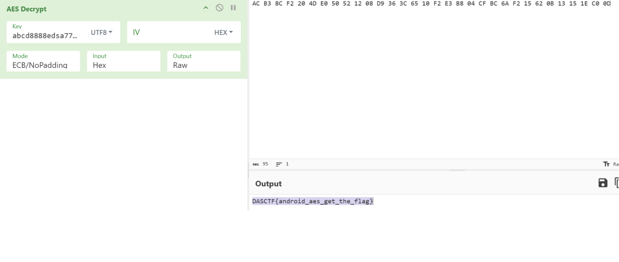
Task: Click the input character count icon
Action: 256,164
